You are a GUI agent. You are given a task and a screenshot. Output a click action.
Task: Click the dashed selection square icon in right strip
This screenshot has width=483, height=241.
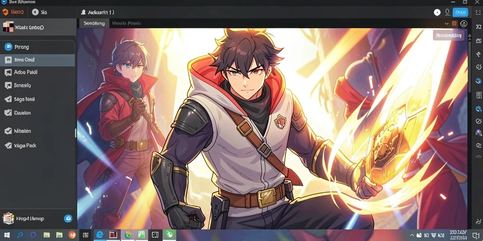pos(478,12)
